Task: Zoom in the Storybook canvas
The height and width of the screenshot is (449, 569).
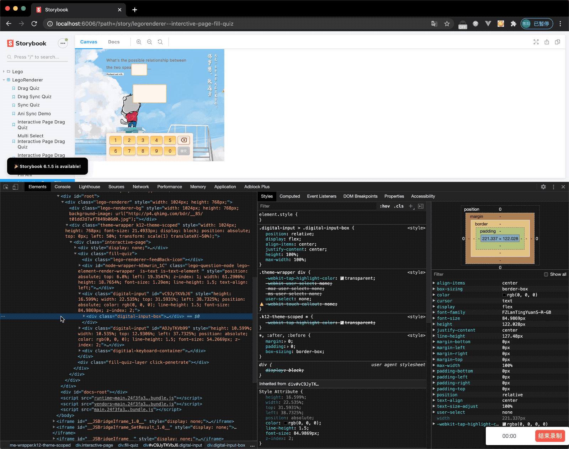Action: pyautogui.click(x=139, y=42)
